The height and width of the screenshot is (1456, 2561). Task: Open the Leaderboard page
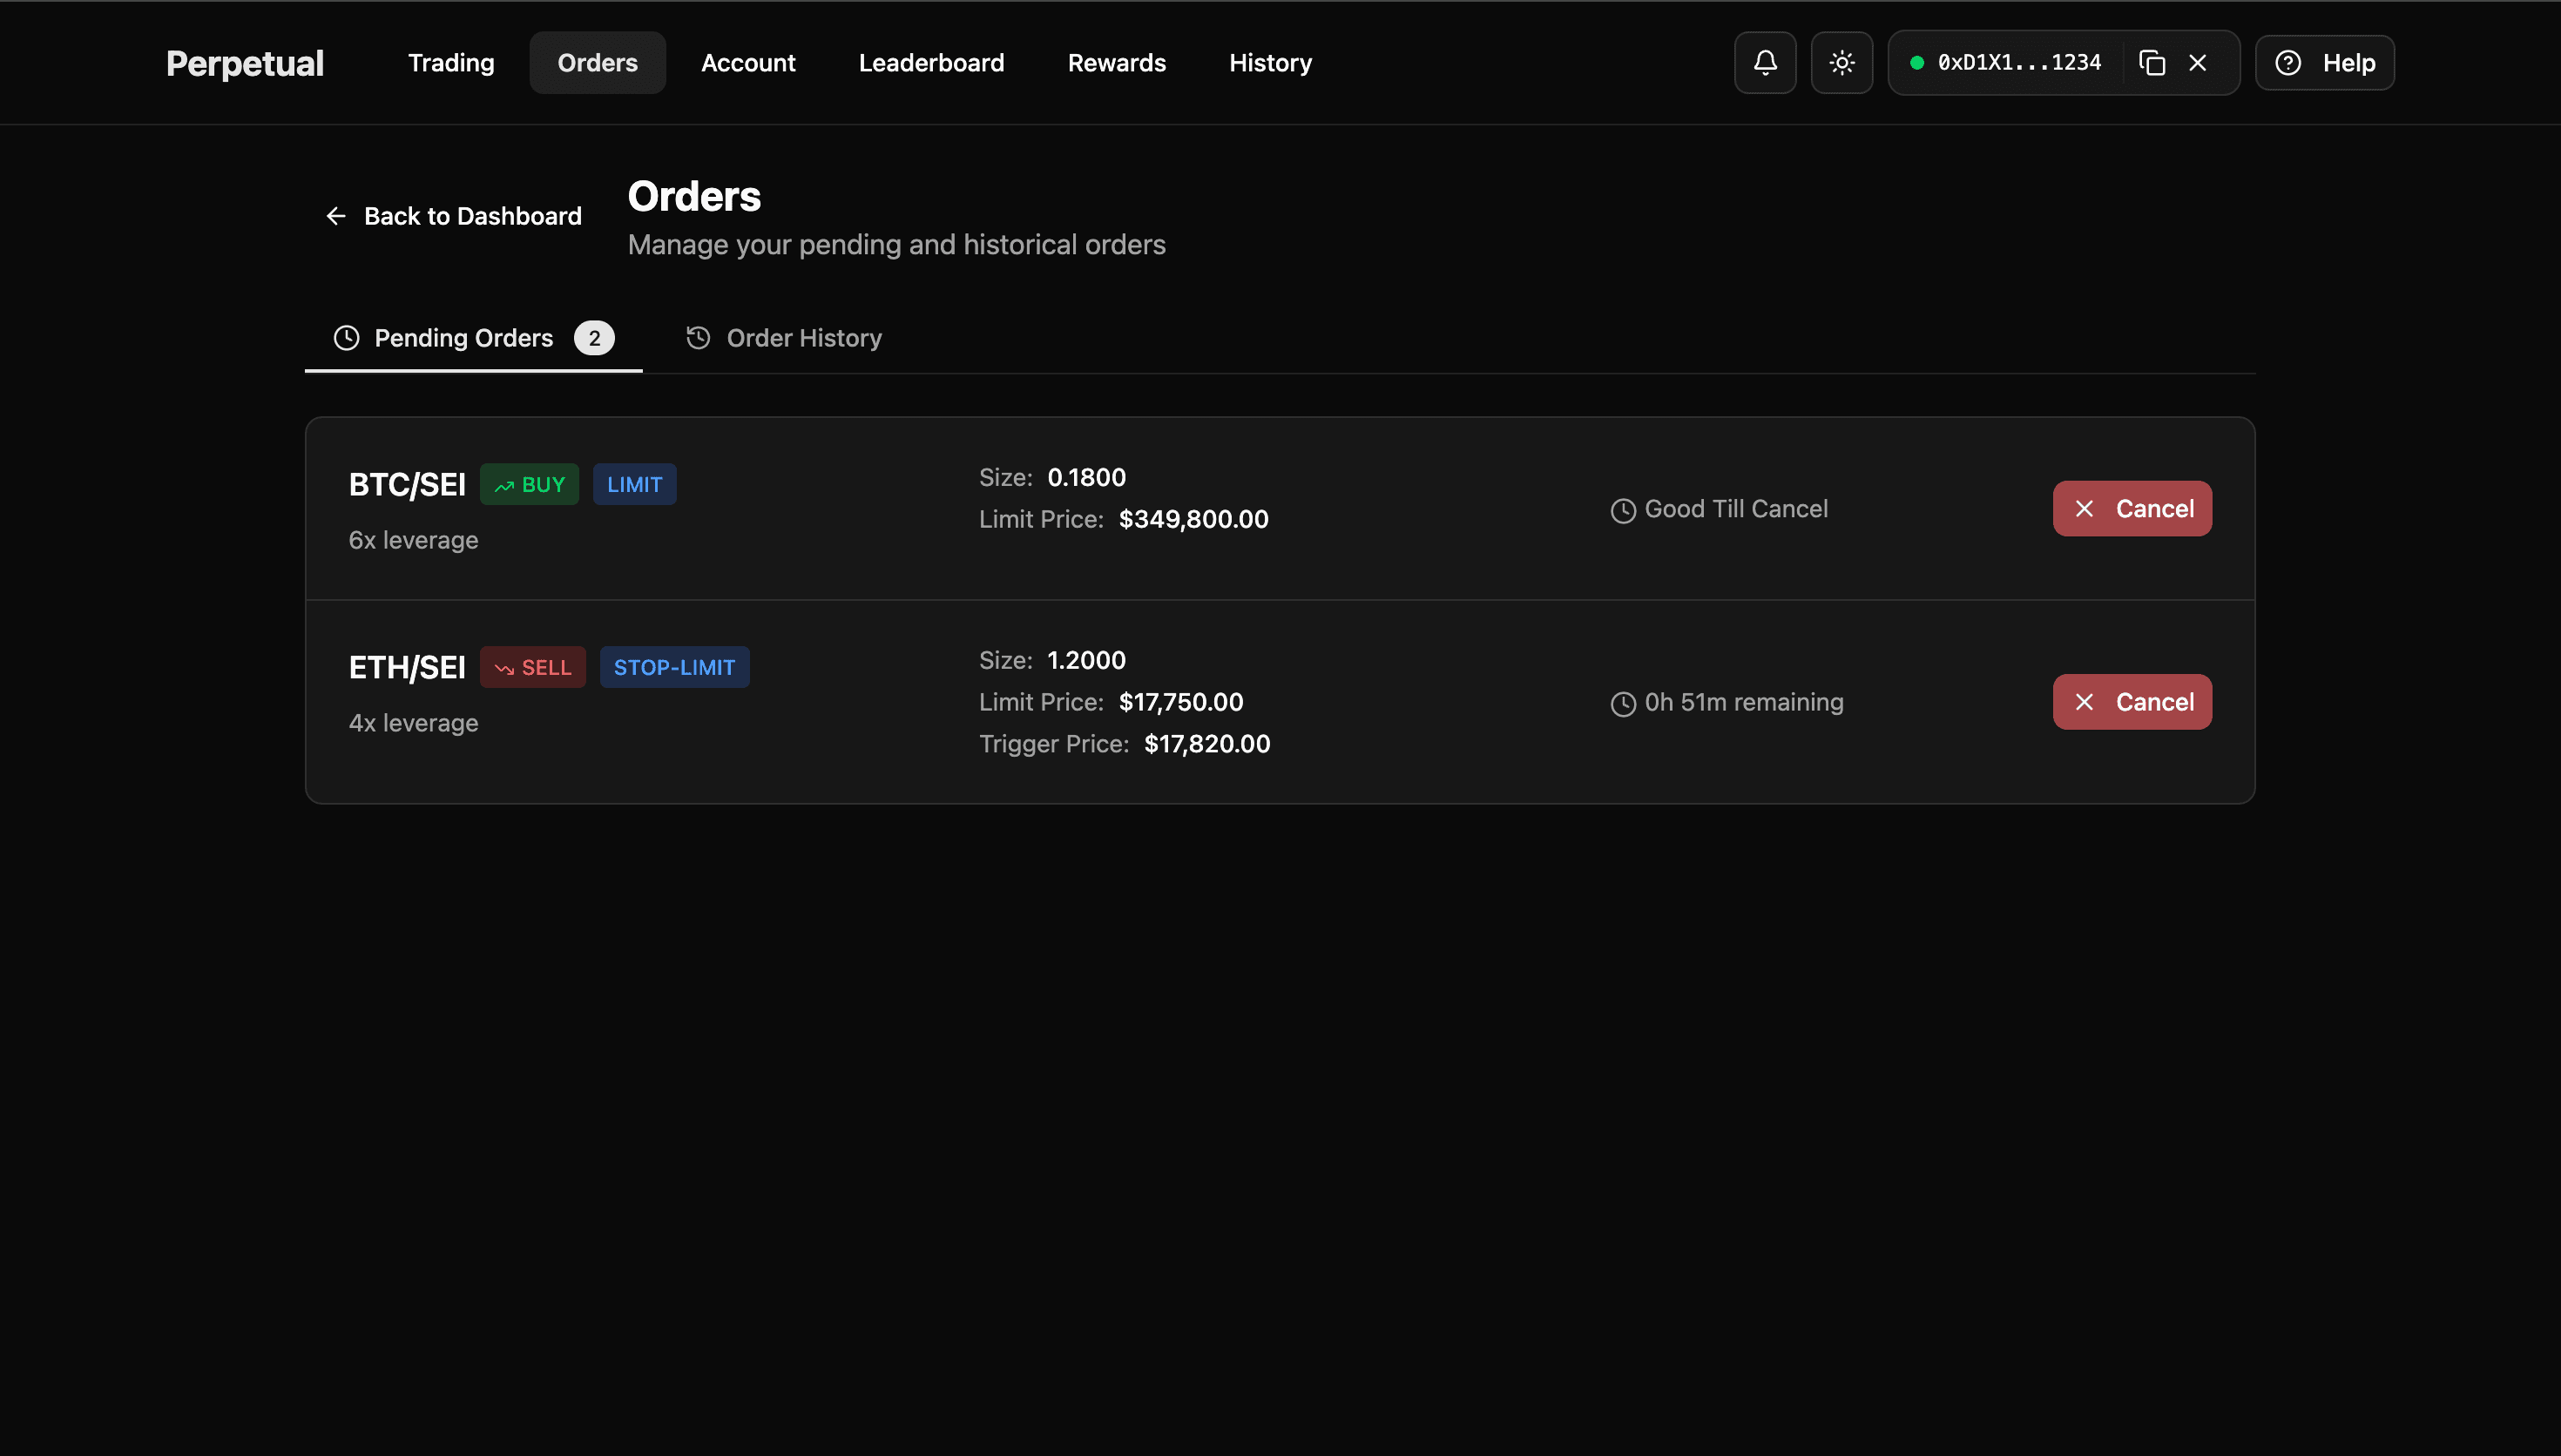pyautogui.click(x=931, y=63)
